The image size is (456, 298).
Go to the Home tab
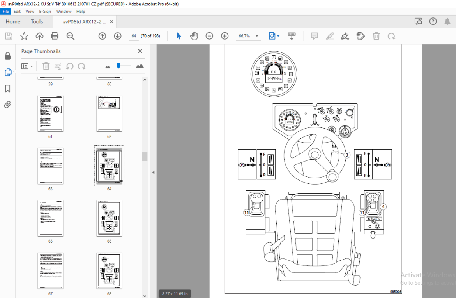[13, 21]
